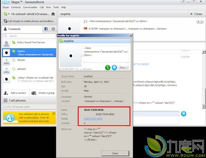This screenshot has height=158, width=206.
Task: Open the Facebook contacts tab icon
Action: (x=46, y=29)
